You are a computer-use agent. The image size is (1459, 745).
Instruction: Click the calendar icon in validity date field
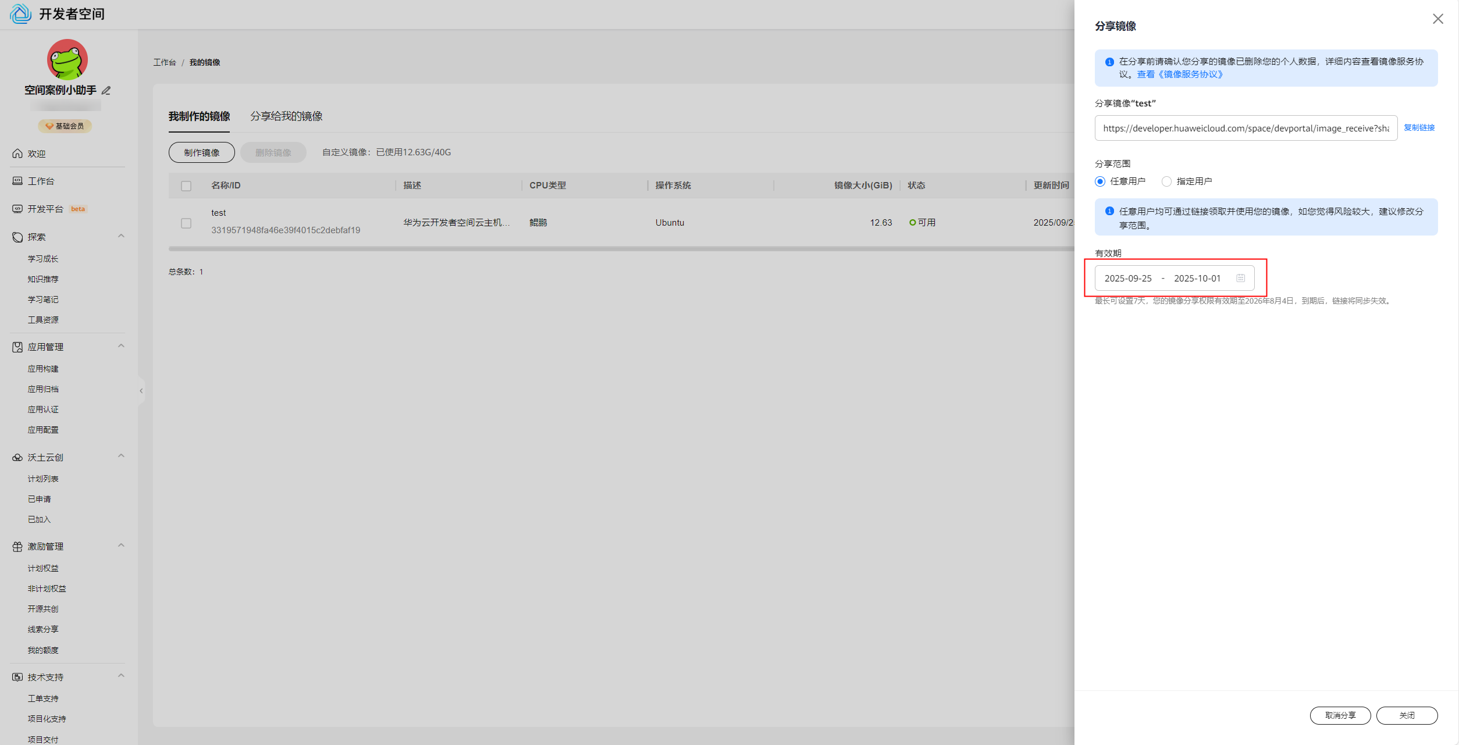1240,278
